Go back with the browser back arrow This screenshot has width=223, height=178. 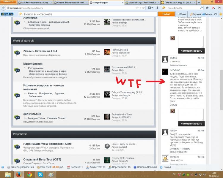3,8
